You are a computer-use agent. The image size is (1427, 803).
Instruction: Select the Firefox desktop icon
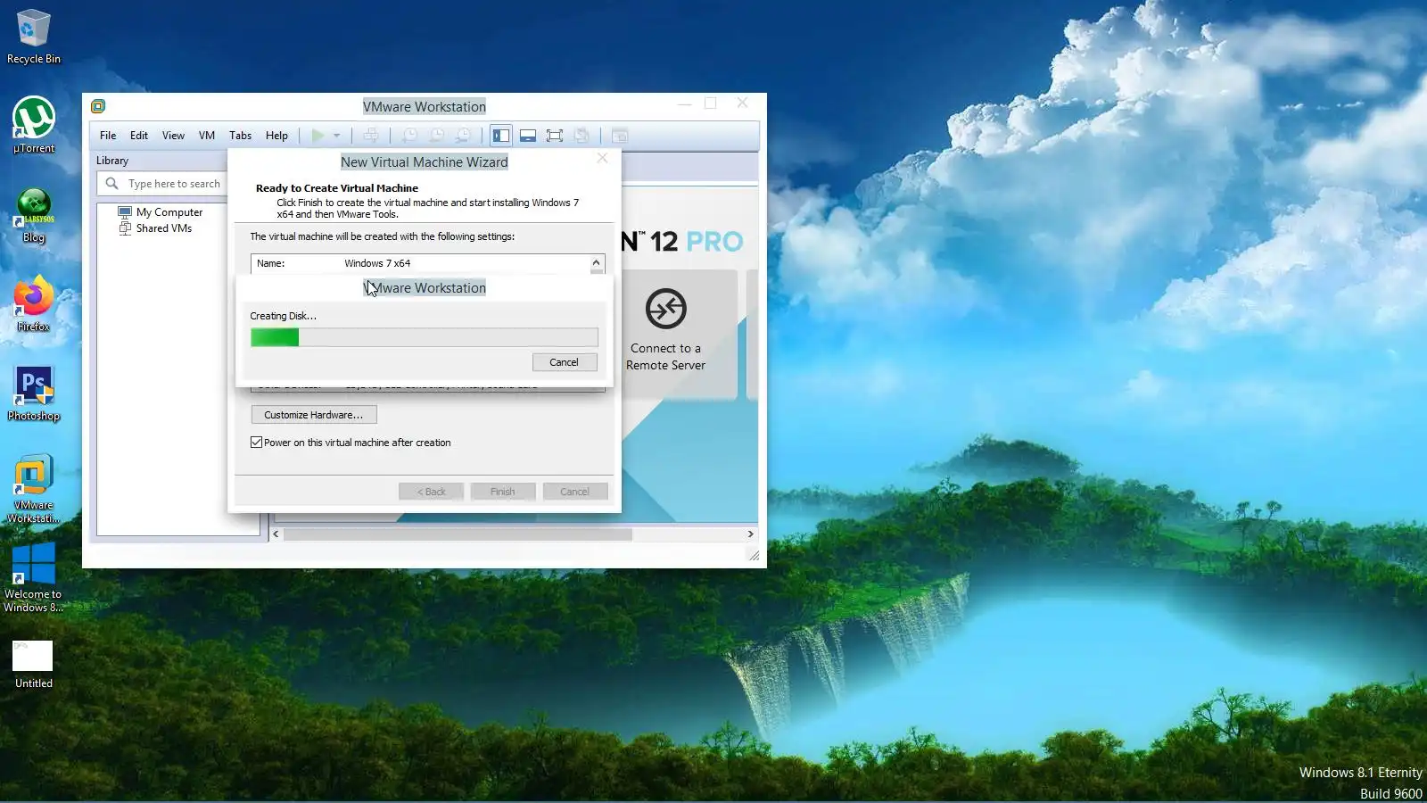click(x=34, y=304)
